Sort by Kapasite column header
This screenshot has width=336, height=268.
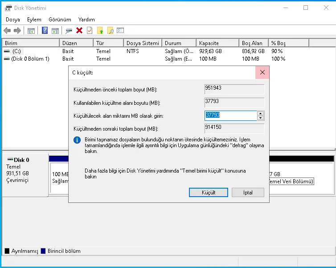coord(218,43)
